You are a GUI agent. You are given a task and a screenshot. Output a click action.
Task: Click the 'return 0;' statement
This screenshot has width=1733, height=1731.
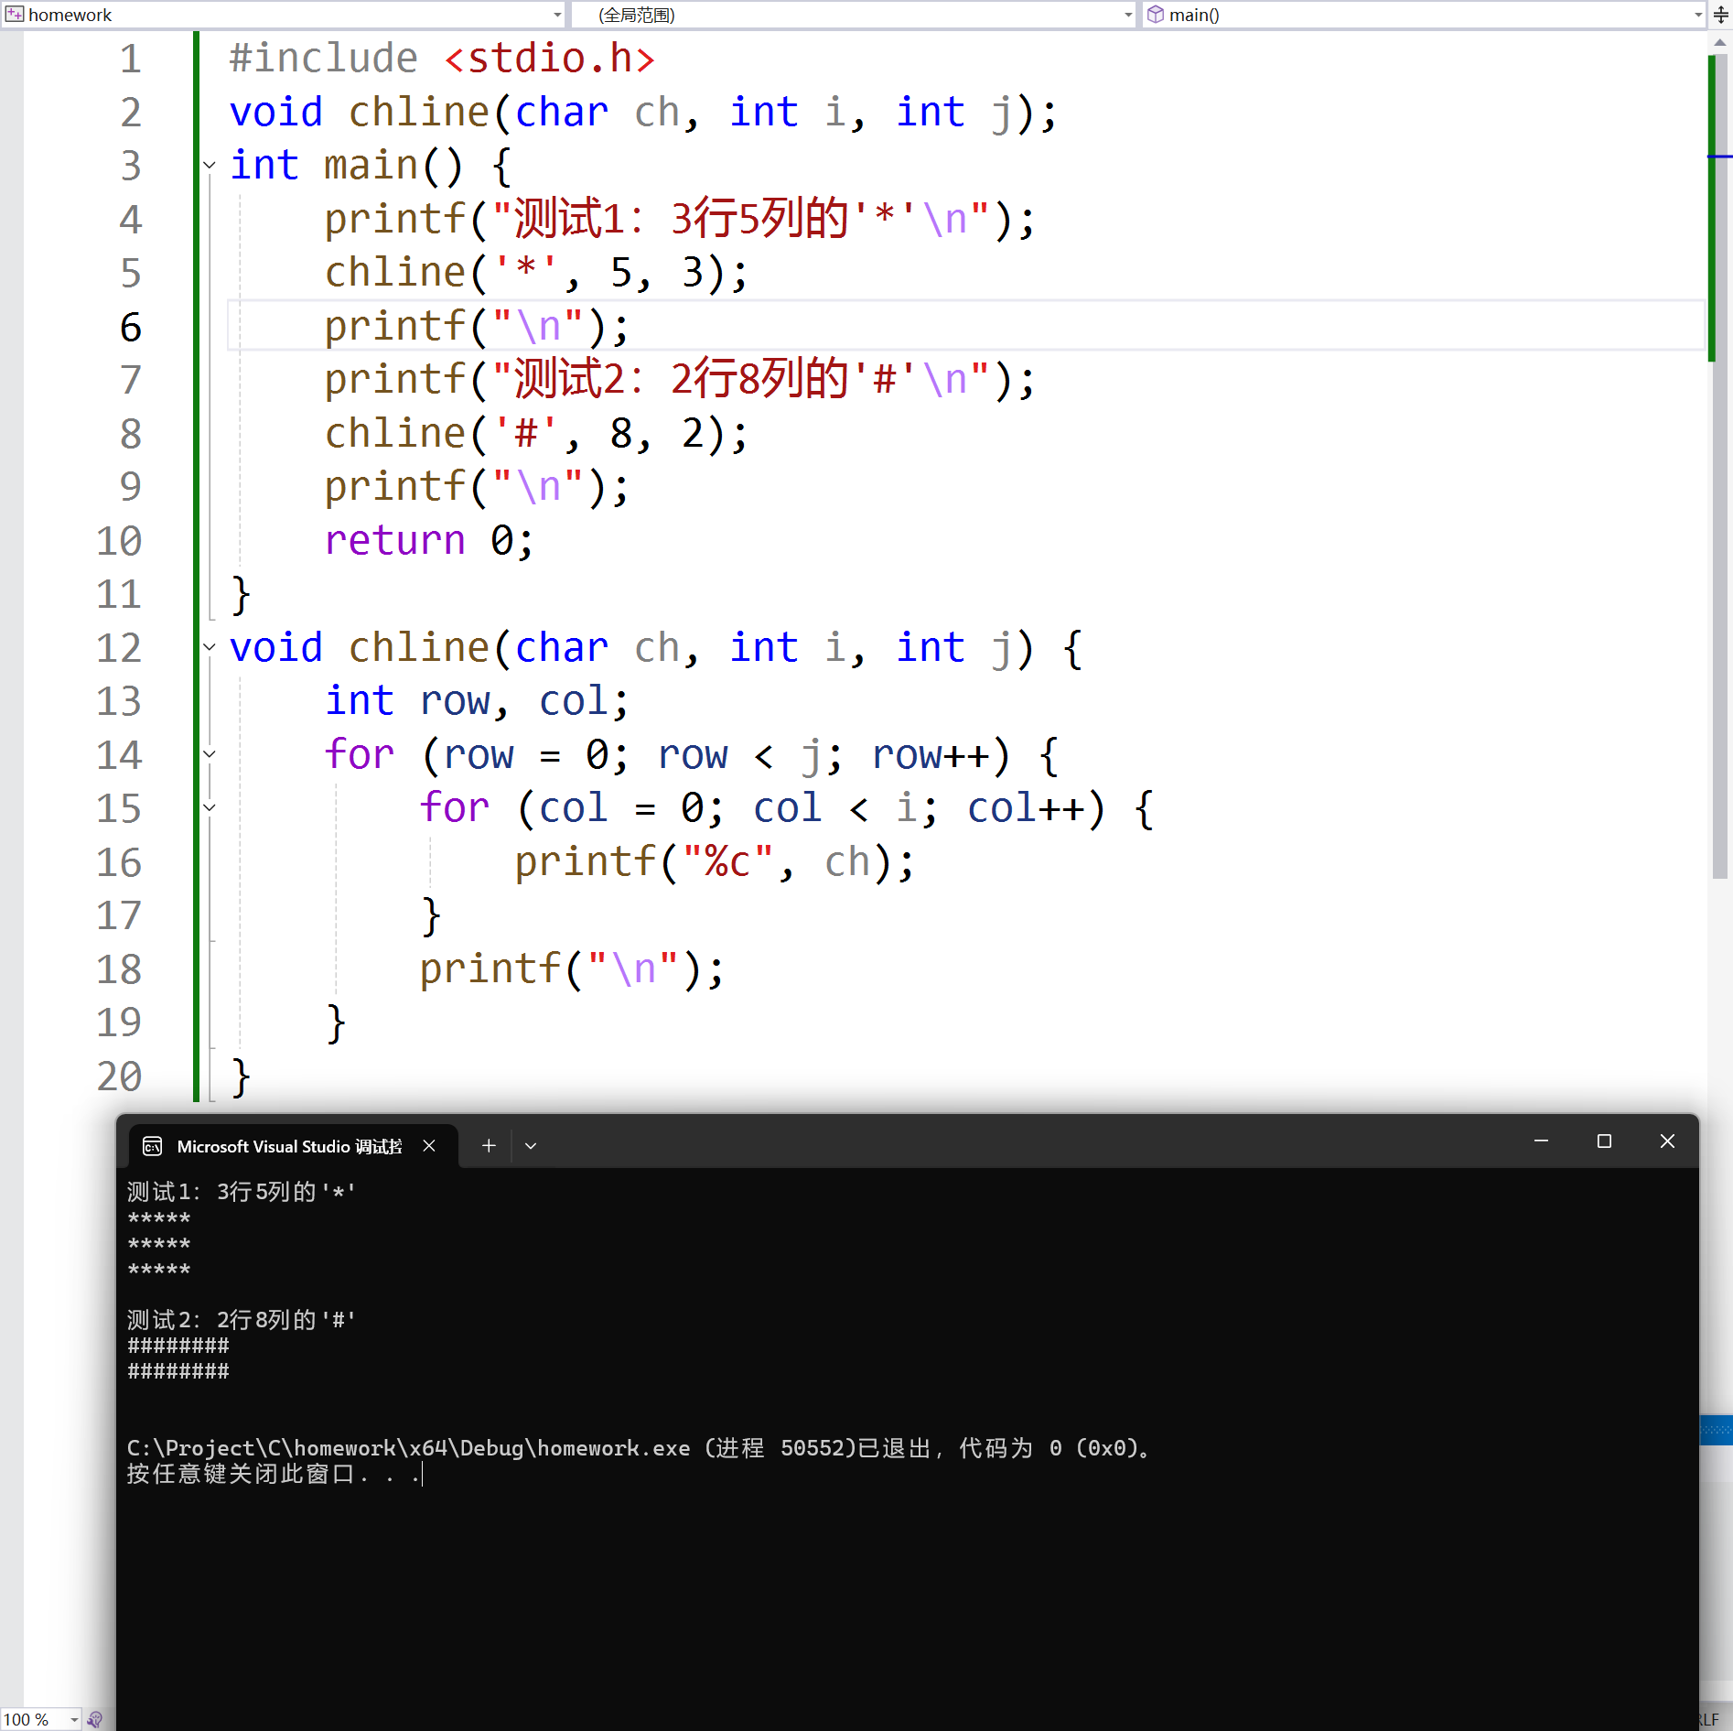pos(429,541)
